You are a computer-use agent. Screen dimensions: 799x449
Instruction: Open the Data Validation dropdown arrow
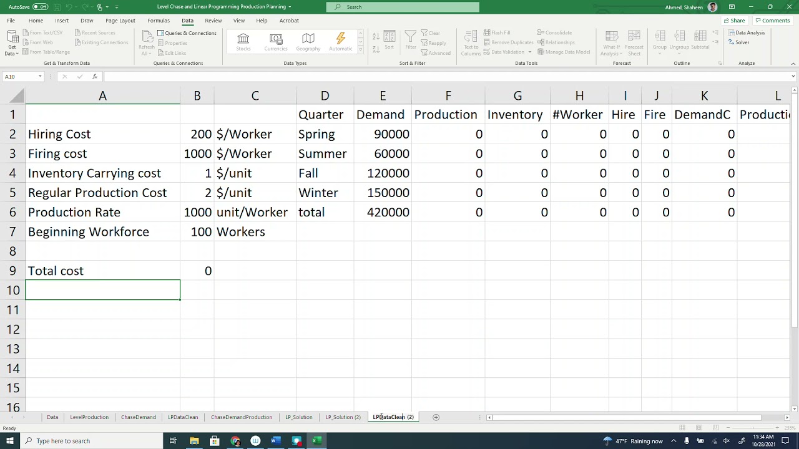pyautogui.click(x=529, y=52)
